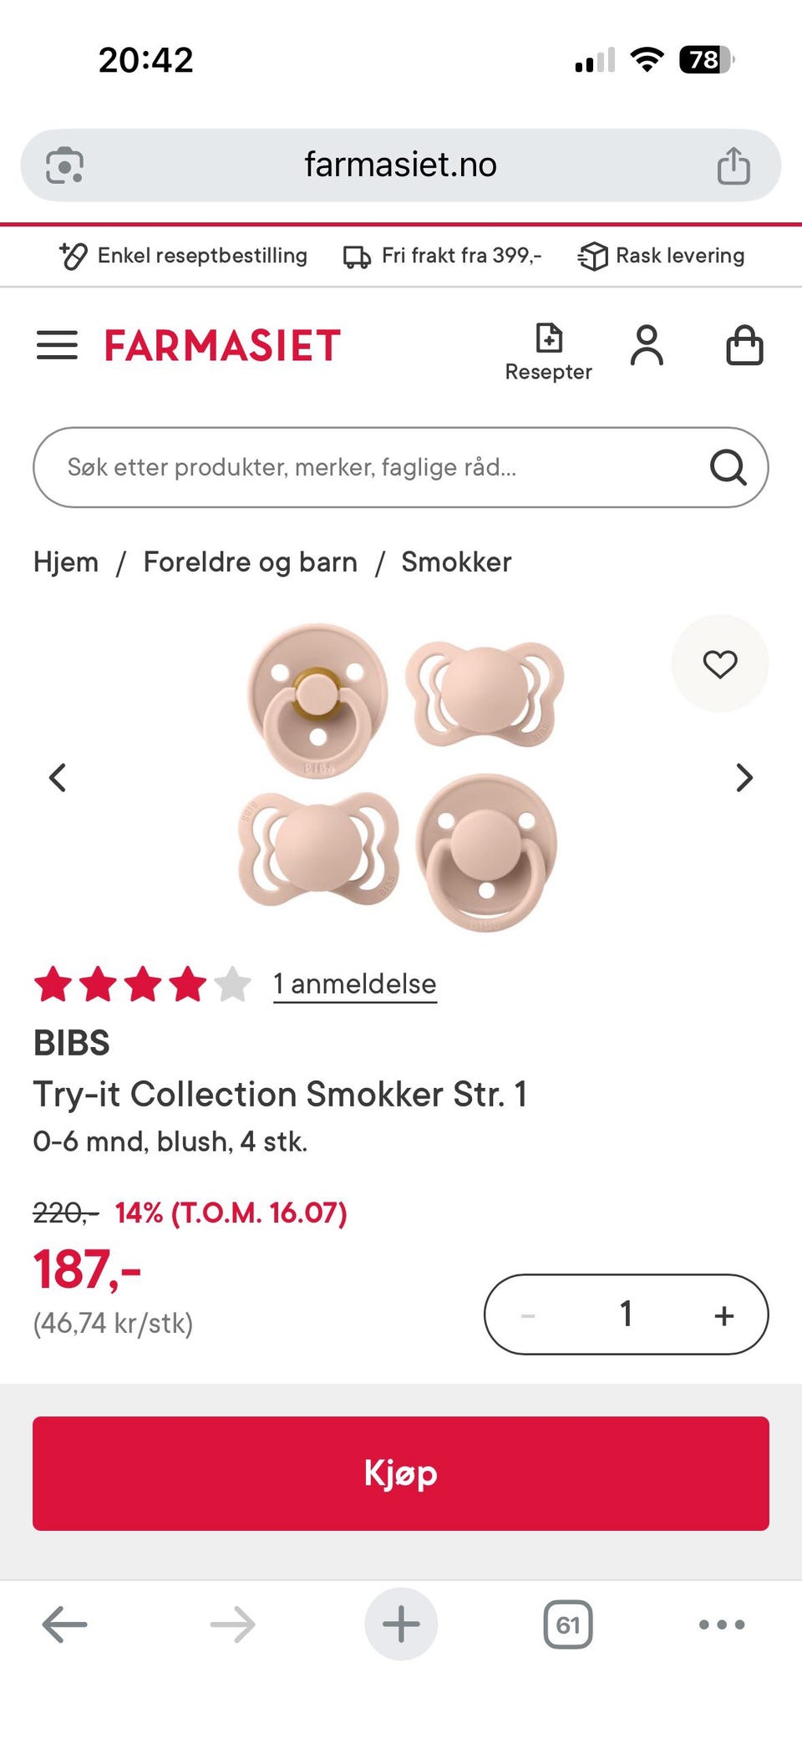This screenshot has width=802, height=1739.
Task: Increase quantity with plus button
Action: [x=724, y=1315]
